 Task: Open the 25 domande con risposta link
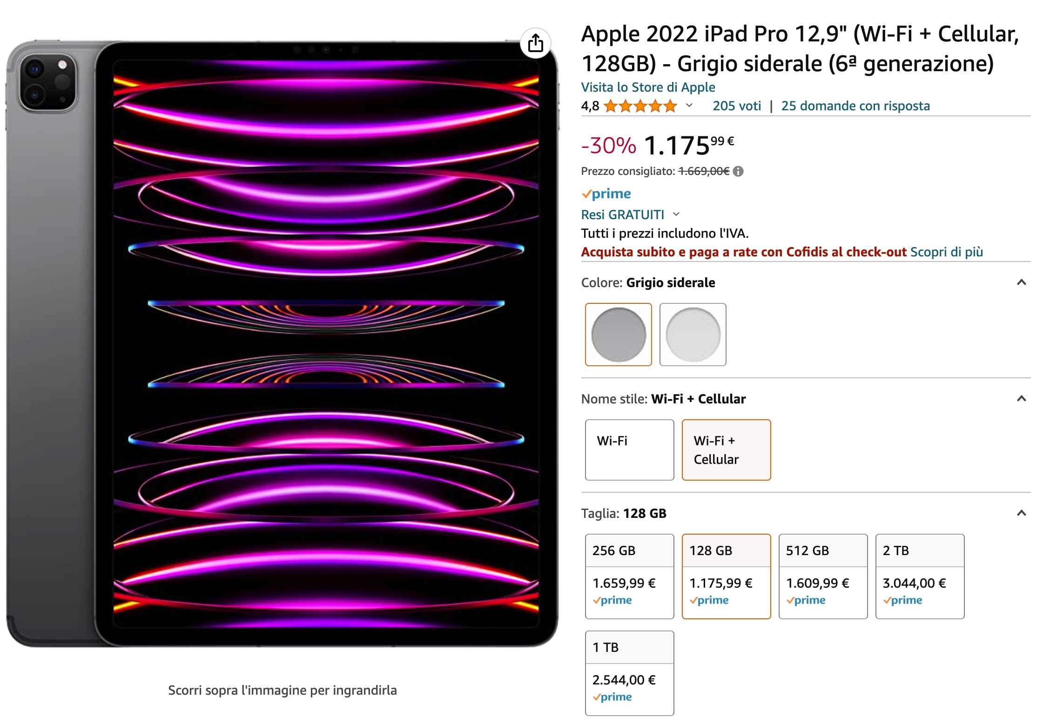855,106
